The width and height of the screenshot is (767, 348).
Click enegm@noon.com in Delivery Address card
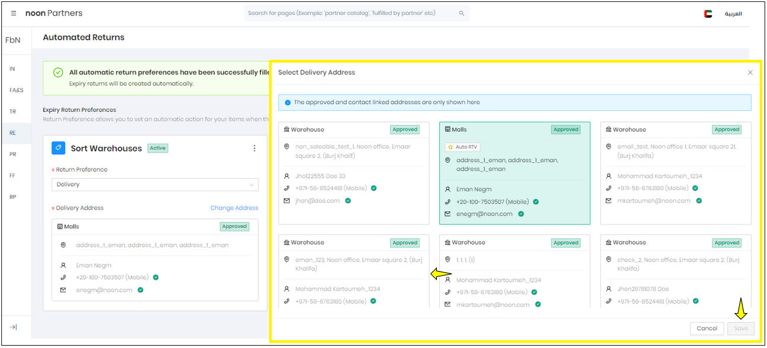tap(104, 290)
